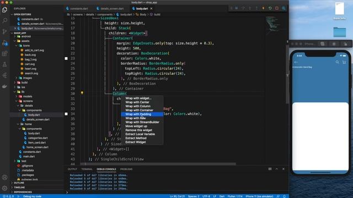Switch to the OUTPUT panel tab
This screenshot has width=353, height=198.
(72, 169)
